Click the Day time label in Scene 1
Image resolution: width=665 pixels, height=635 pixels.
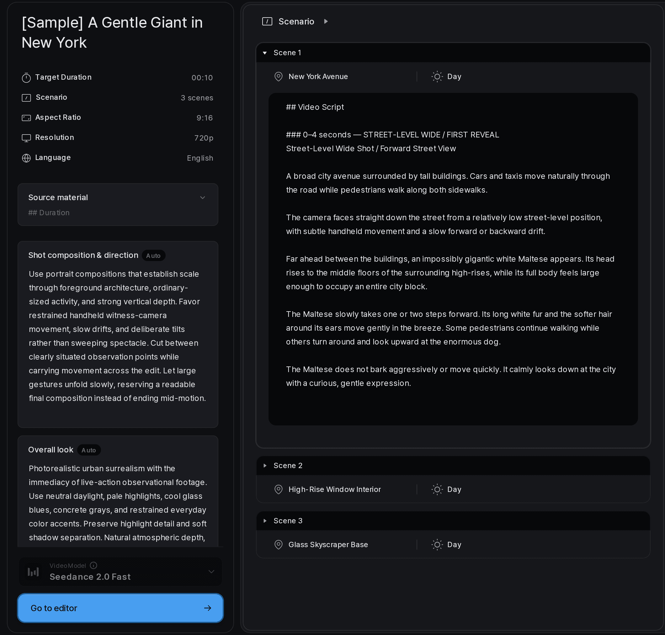pos(454,77)
